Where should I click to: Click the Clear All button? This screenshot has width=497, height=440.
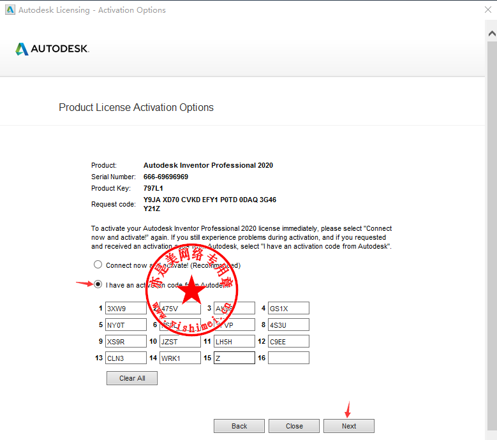[132, 378]
